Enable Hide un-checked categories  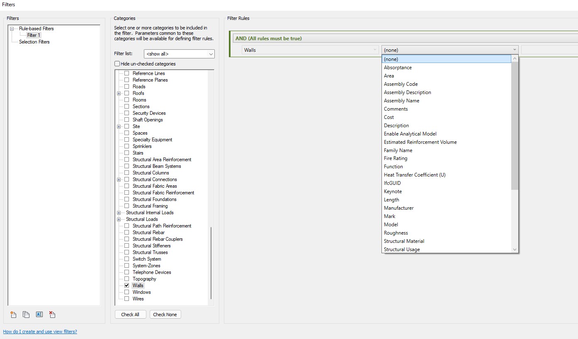click(x=117, y=63)
